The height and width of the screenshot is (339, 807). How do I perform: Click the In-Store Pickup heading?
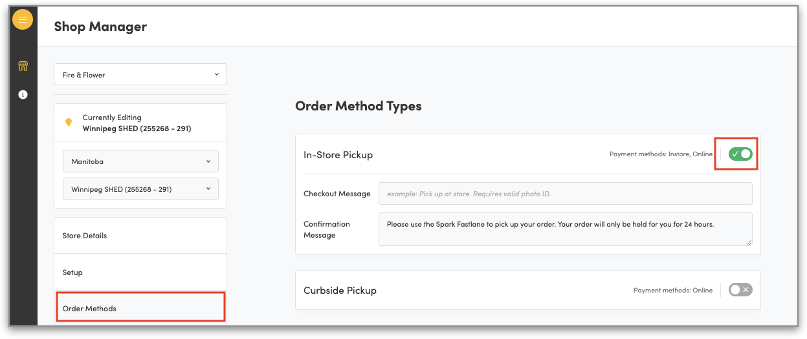(x=338, y=155)
